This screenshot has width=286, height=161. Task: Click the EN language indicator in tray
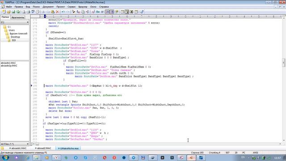point(243,157)
